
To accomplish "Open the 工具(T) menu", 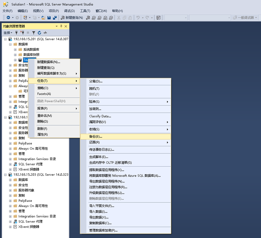I will click(85, 11).
